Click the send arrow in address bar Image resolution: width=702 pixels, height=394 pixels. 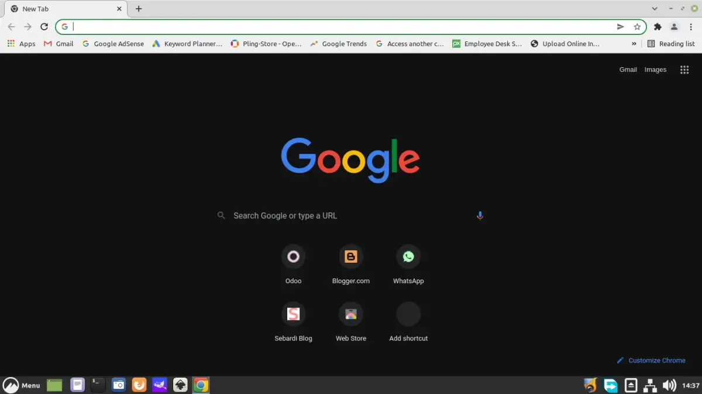621,27
